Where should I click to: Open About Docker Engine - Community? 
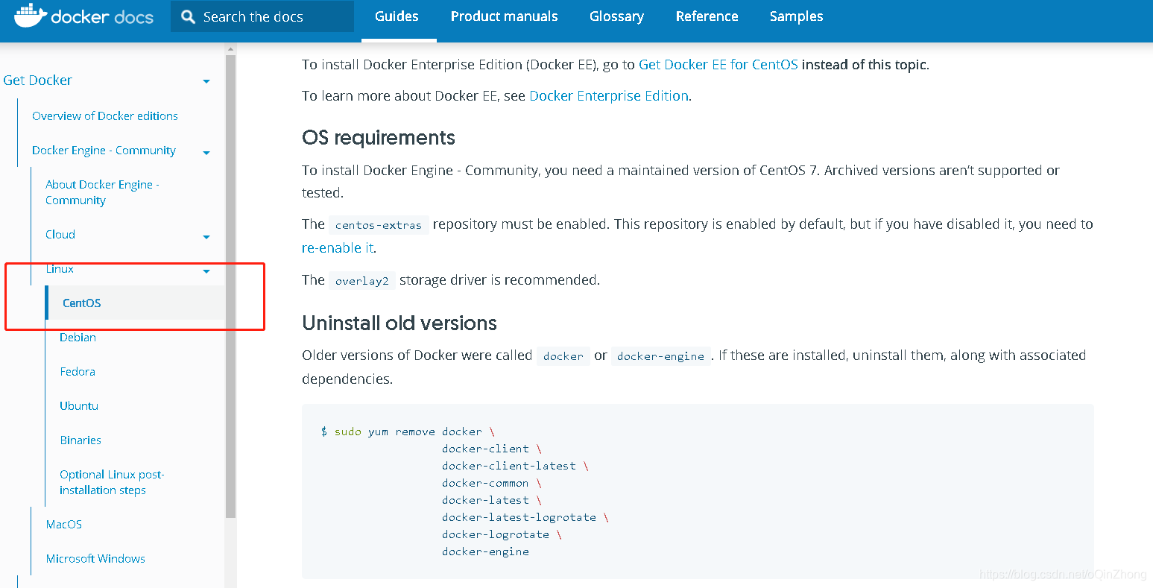(102, 192)
